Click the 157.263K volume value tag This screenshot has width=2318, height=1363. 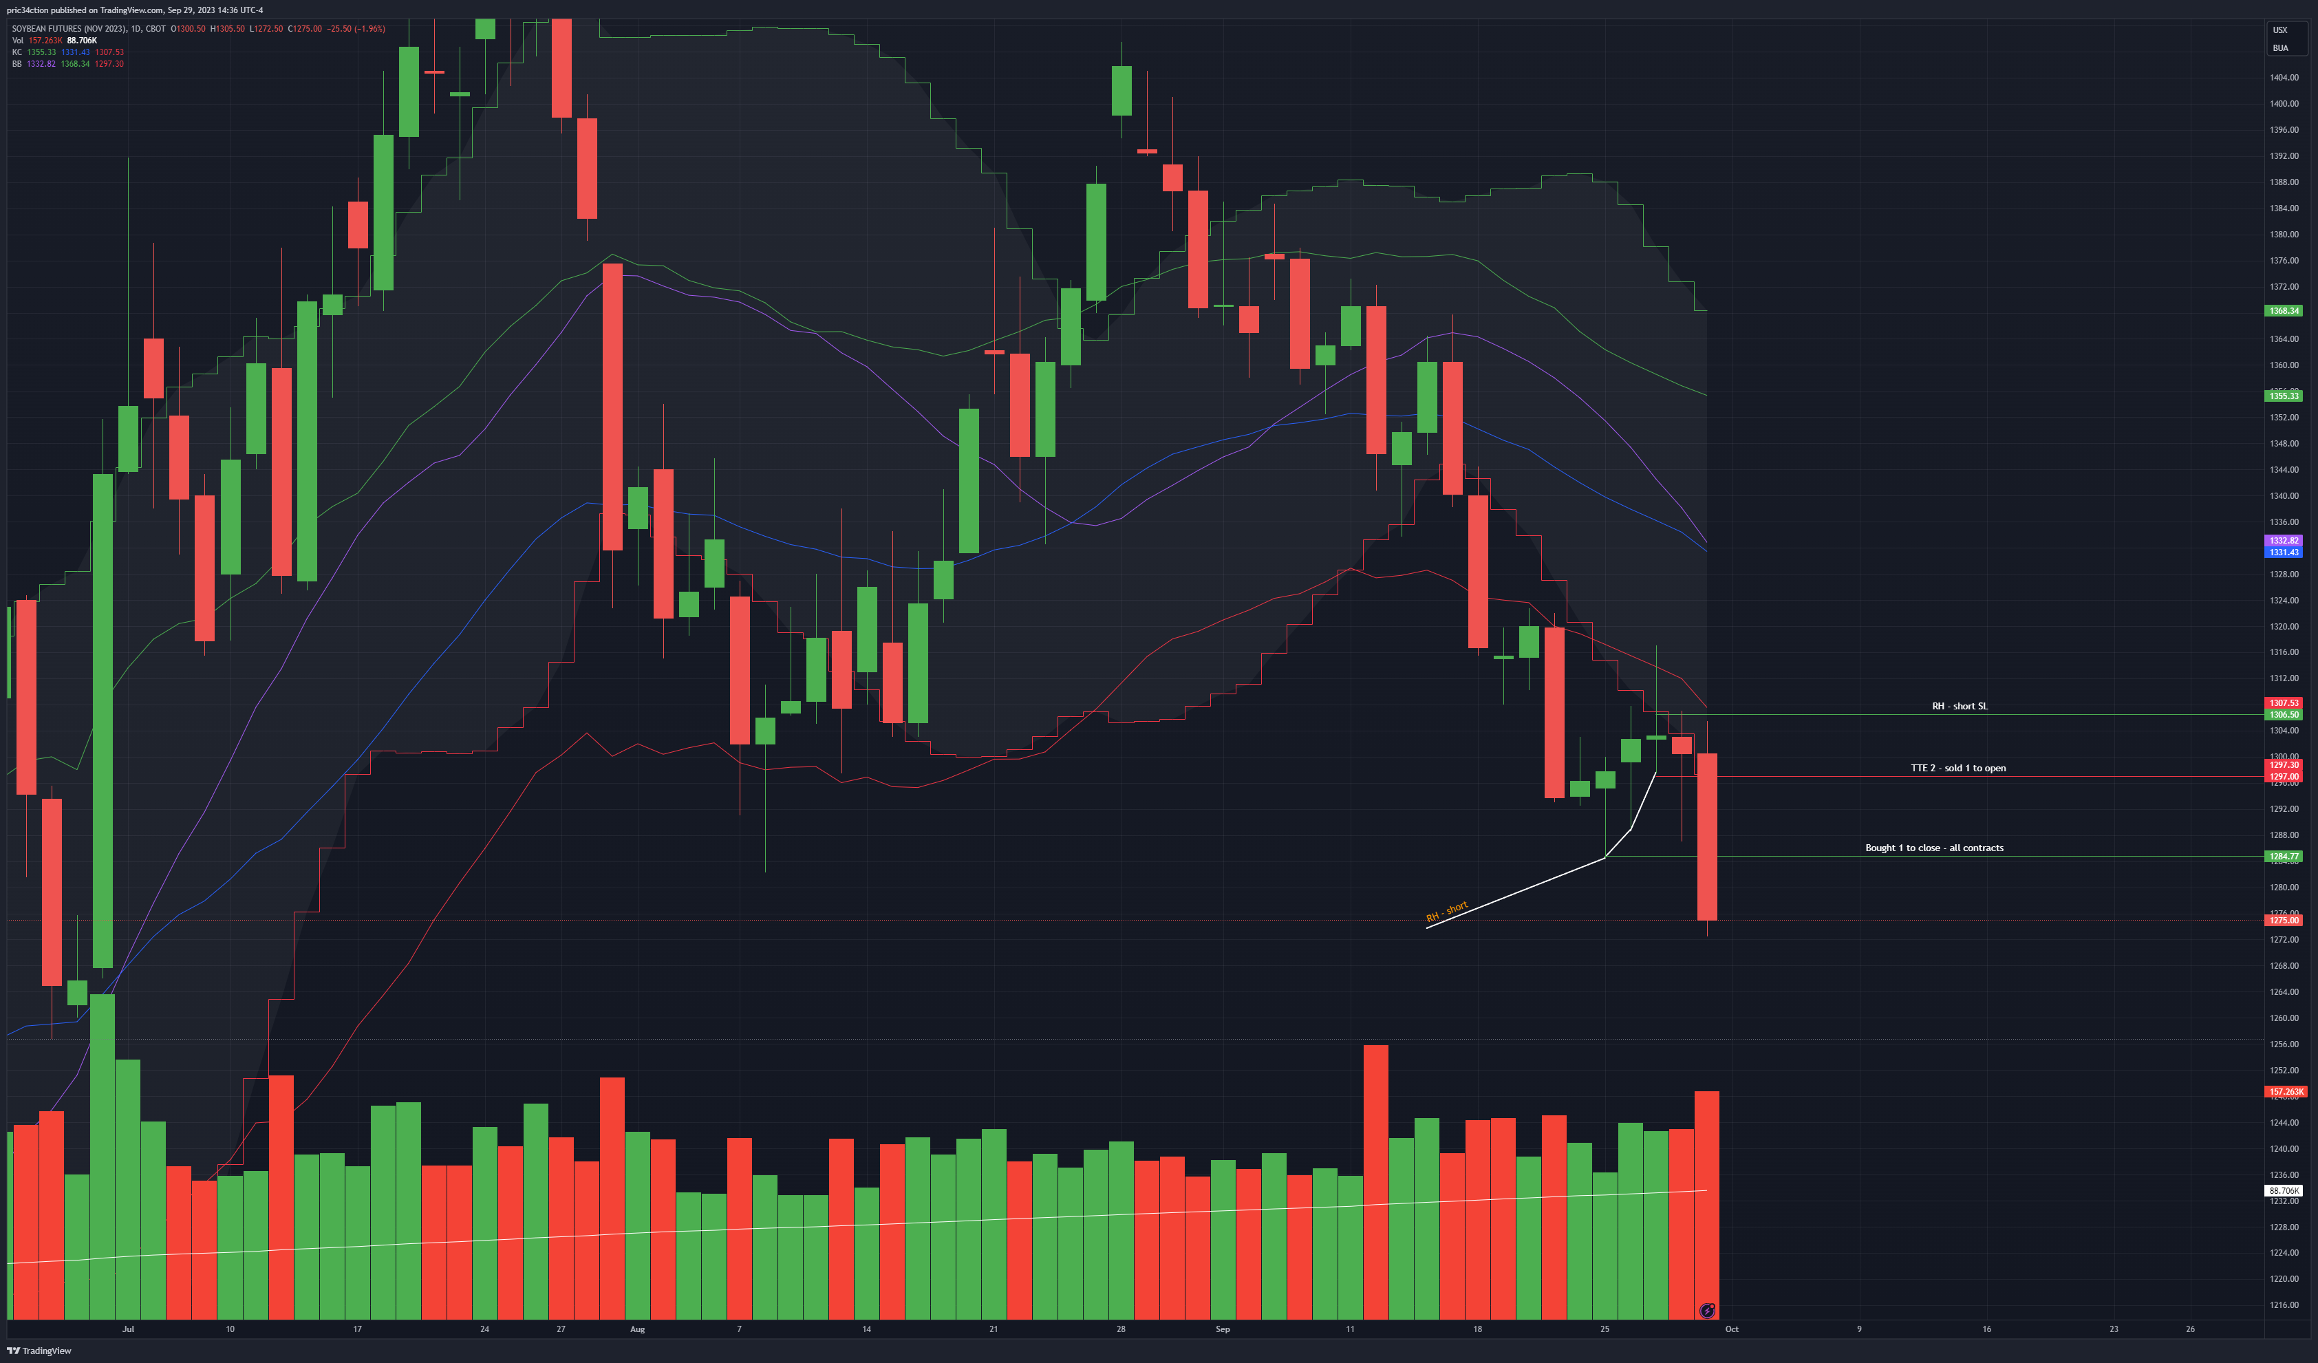[2286, 1092]
